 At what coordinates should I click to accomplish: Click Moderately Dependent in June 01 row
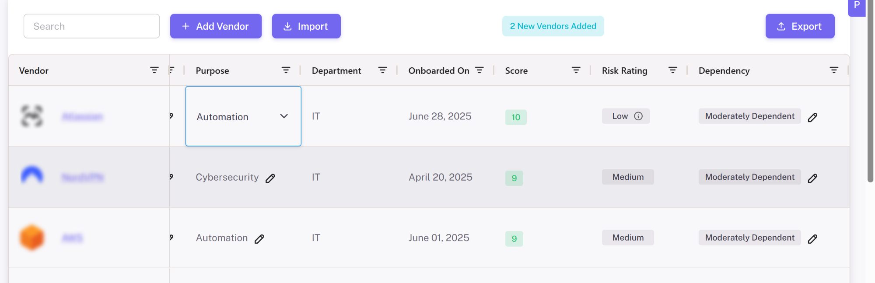(749, 238)
